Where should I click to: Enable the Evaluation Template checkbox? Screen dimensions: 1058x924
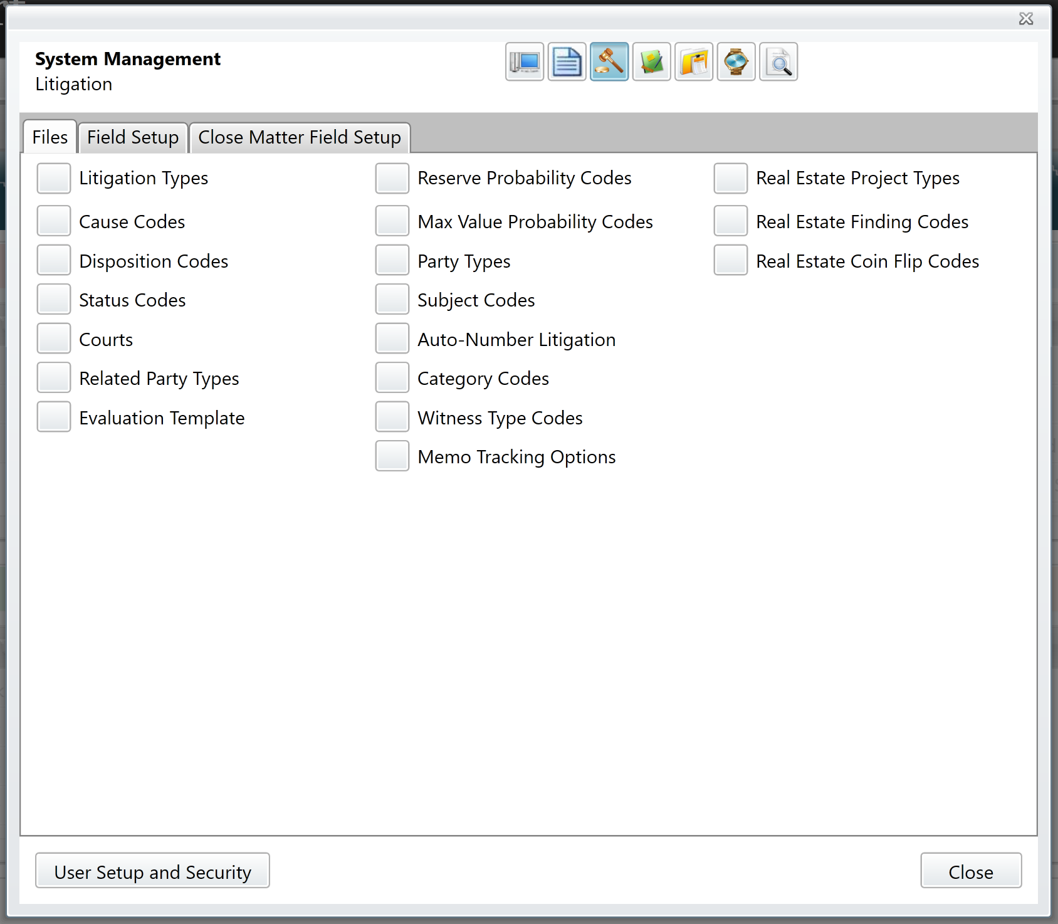[x=53, y=417]
